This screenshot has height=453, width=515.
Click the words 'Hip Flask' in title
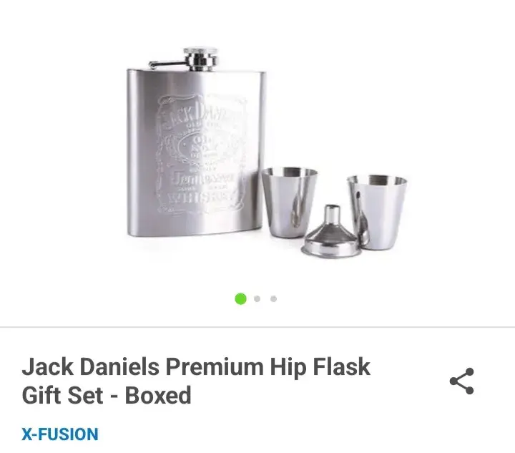point(320,367)
